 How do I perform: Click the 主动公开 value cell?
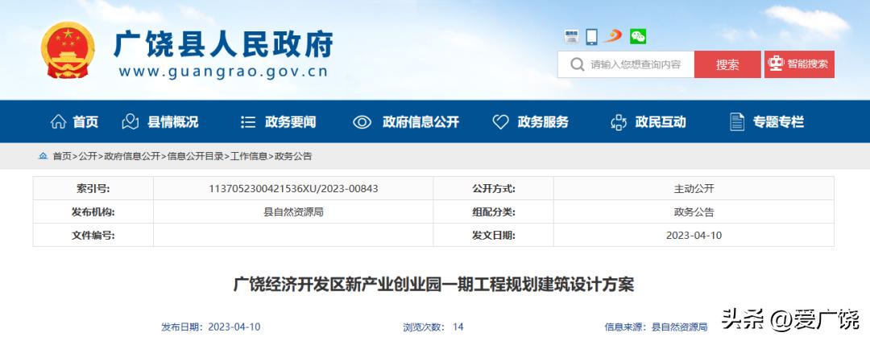694,189
